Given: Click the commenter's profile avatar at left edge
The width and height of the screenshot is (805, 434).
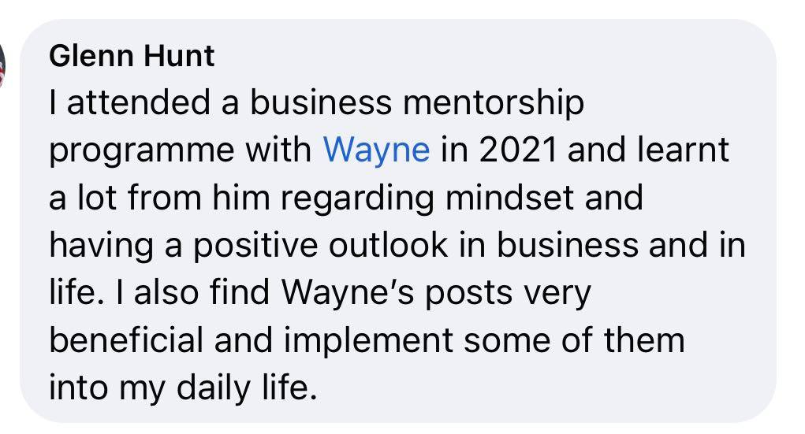Looking at the screenshot, I should (2, 65).
